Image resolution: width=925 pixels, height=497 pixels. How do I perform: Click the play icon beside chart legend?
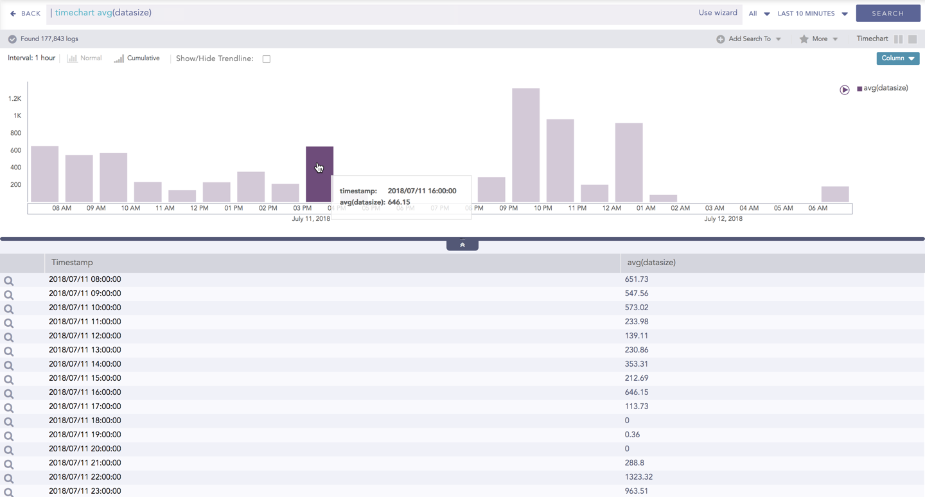[x=844, y=90]
